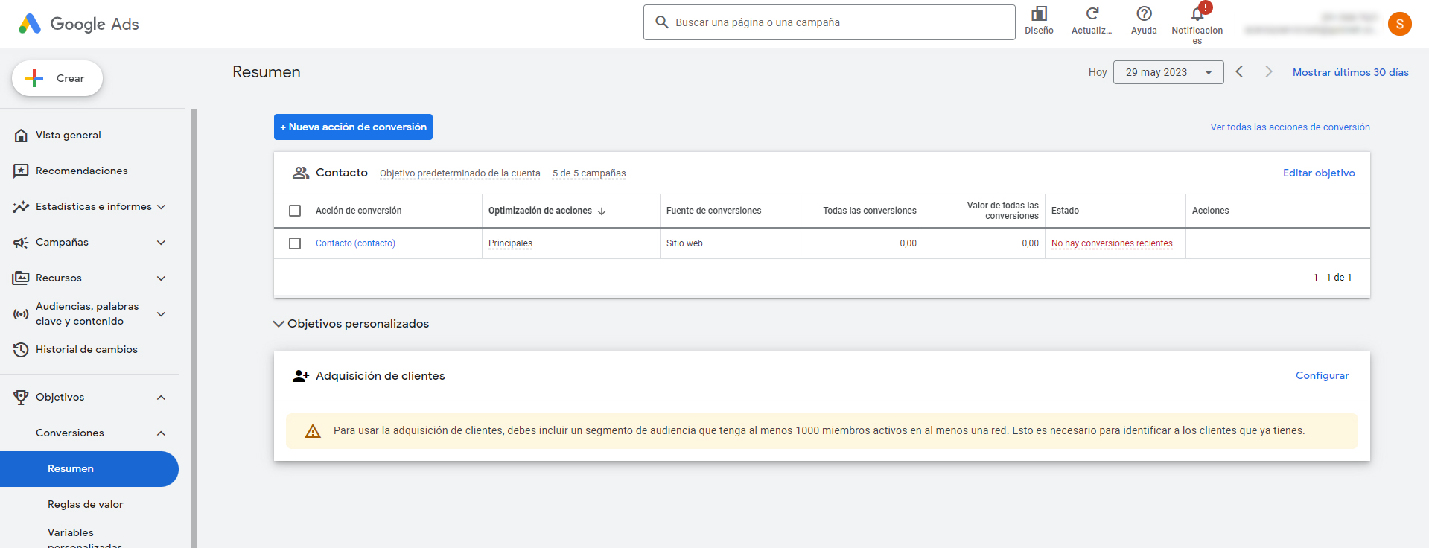Screen dimensions: 1429x548
Task: Click Todas las conversiones column header
Action: (870, 211)
